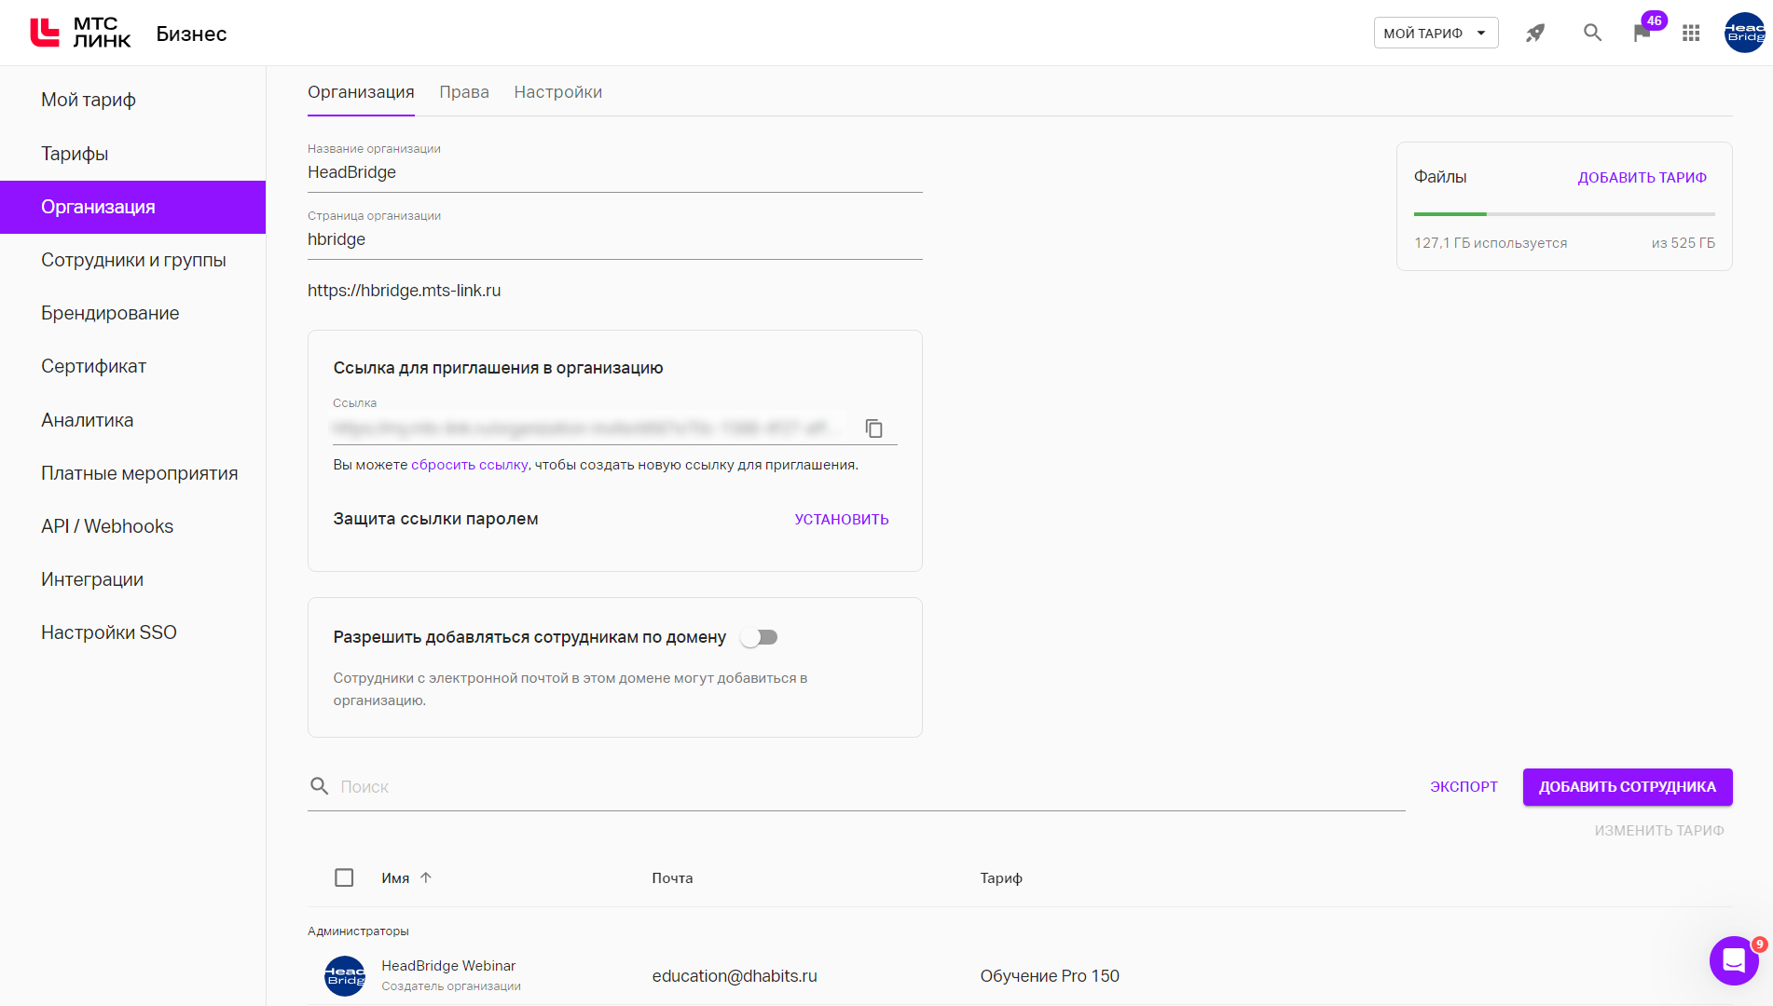Click the ЭКСПОРТ button
Screen dimensions: 1773x1006
coord(1464,787)
